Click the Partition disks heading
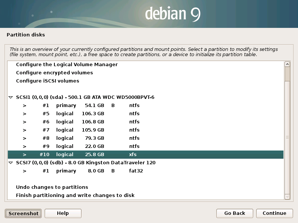Image resolution: width=298 pixels, height=223 pixels. 26,35
